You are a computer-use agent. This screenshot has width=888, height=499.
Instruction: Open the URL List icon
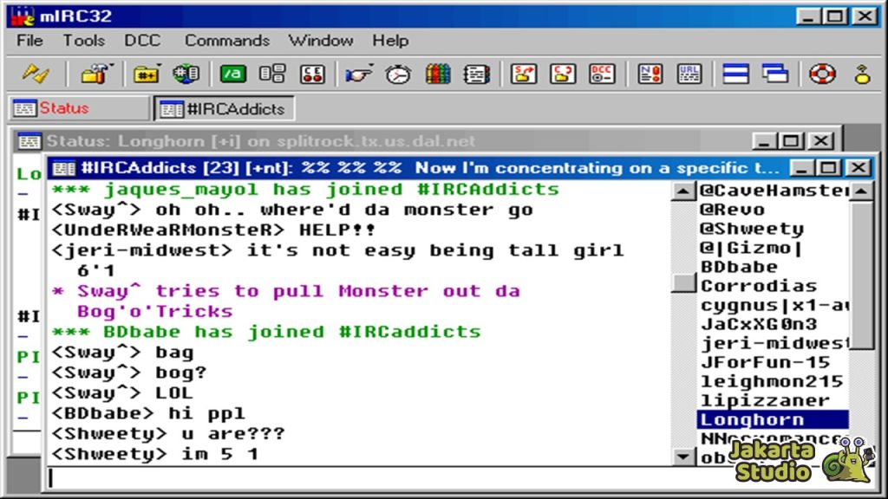(689, 74)
